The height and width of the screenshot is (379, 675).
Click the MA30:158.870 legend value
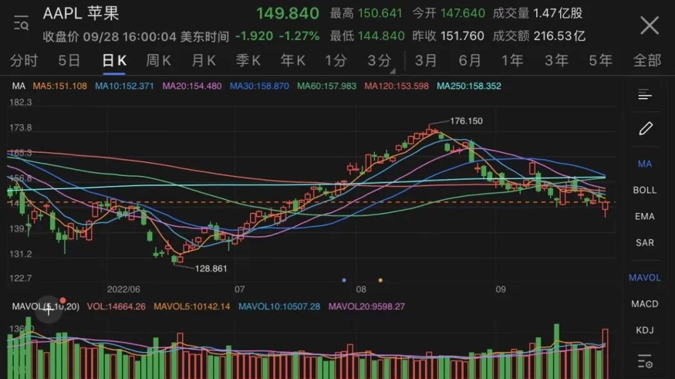click(x=259, y=86)
